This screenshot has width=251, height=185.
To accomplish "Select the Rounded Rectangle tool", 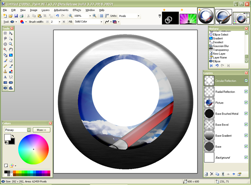I will [11, 82].
